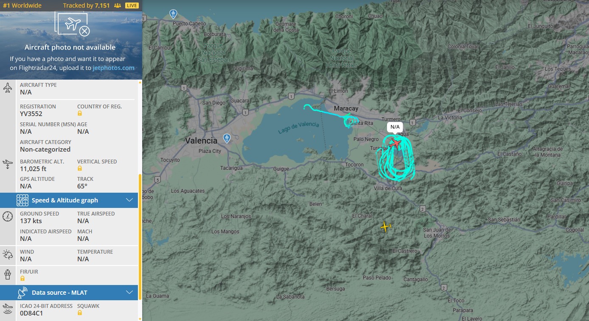Select the yellow aircraft near El Charal
The image size is (589, 321).
385,227
